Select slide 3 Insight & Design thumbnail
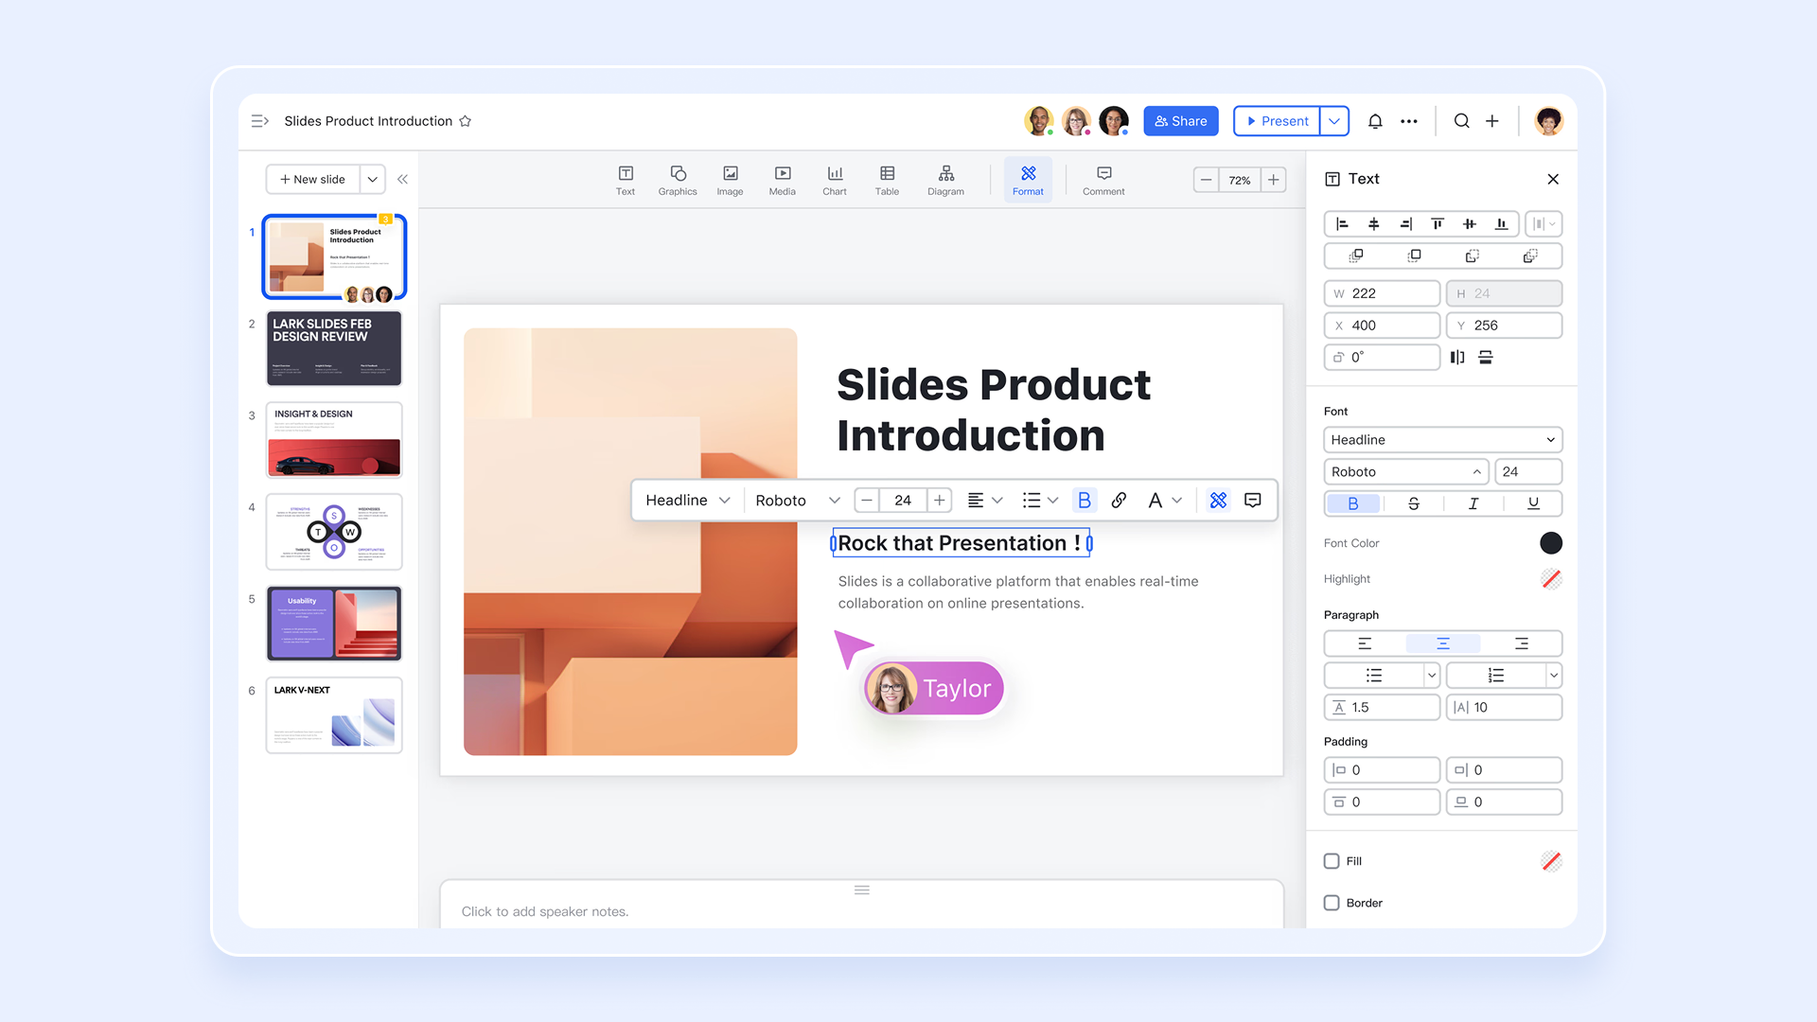The width and height of the screenshot is (1817, 1022). pyautogui.click(x=334, y=440)
